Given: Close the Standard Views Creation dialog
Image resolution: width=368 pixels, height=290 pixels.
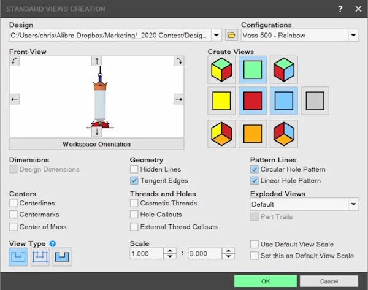Looking at the screenshot, I should pyautogui.click(x=358, y=9).
